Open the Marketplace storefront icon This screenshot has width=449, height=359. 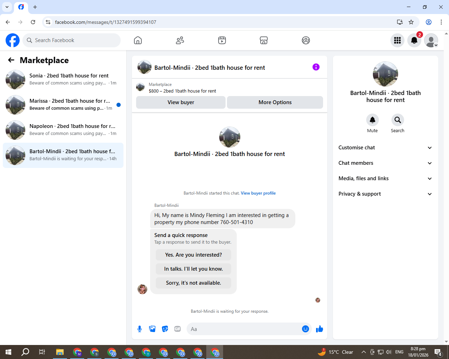pyautogui.click(x=264, y=40)
